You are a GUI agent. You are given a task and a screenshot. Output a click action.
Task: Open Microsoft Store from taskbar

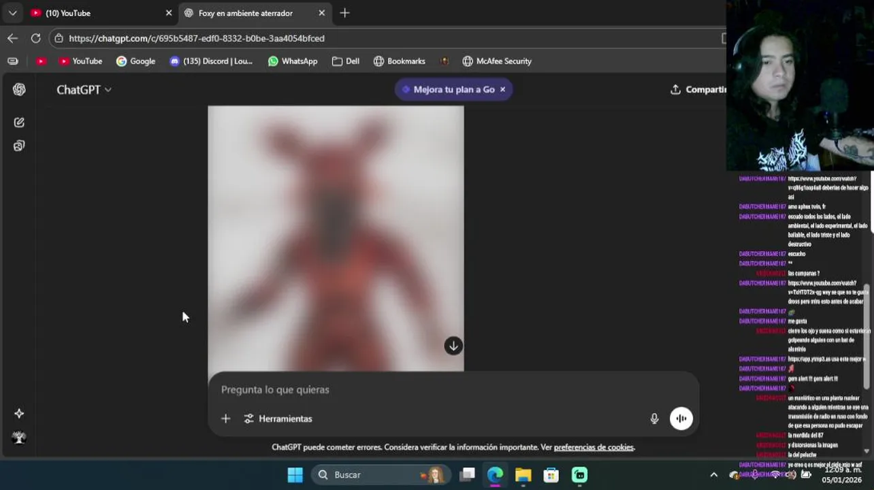tap(551, 474)
